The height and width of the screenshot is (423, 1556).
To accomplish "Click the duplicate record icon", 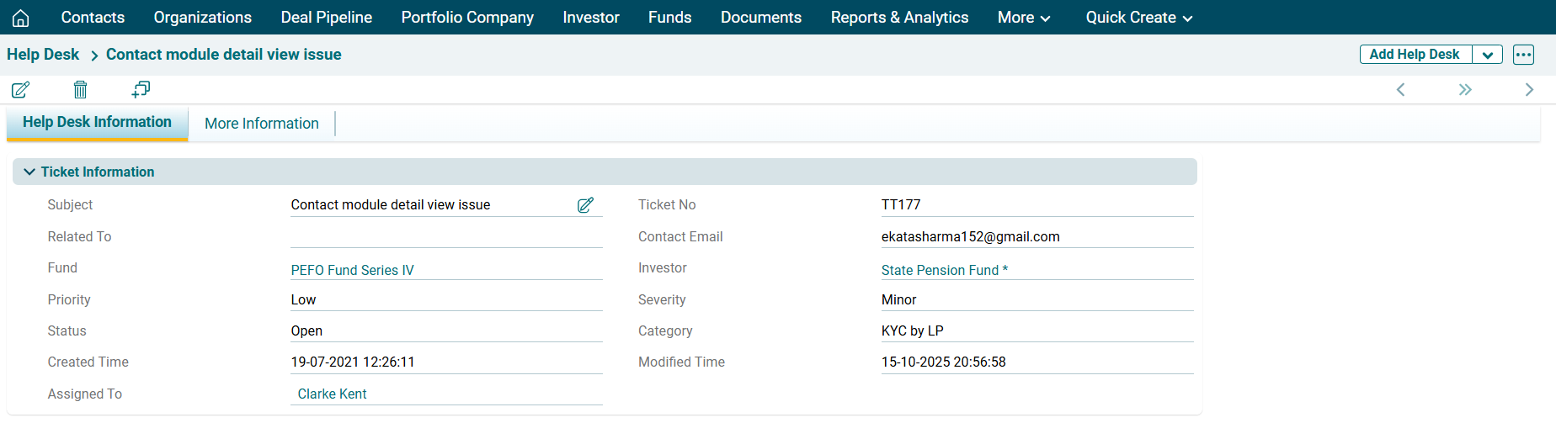I will click(x=141, y=89).
